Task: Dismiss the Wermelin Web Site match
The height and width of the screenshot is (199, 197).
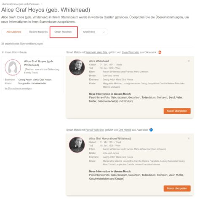Action: click(189, 61)
